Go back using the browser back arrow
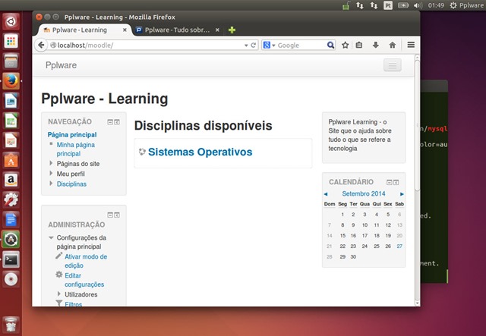Screen dimensions: 486x336 coord(41,46)
